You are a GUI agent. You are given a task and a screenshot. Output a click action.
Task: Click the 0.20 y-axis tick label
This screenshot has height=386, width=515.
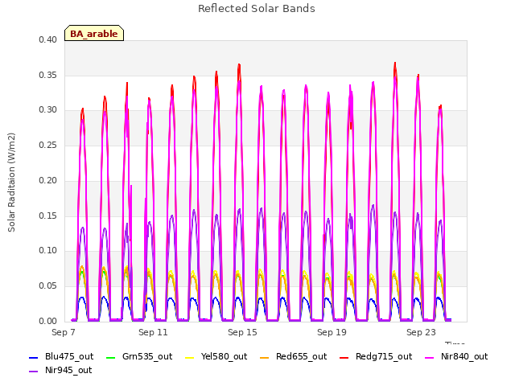pyautogui.click(x=48, y=180)
